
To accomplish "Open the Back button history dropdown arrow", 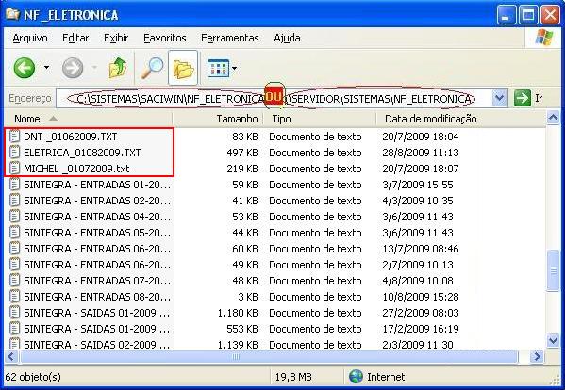I will [x=46, y=67].
